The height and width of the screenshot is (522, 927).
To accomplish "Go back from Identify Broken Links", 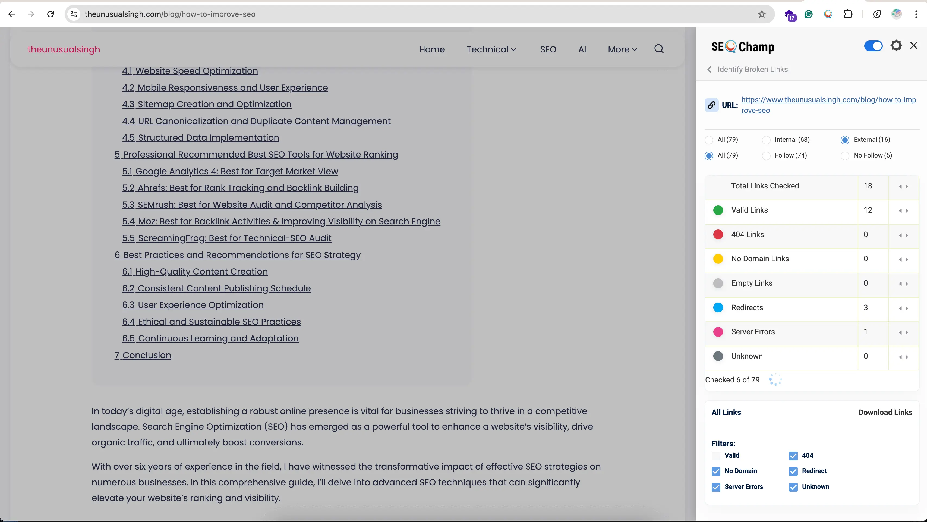I will 709,70.
